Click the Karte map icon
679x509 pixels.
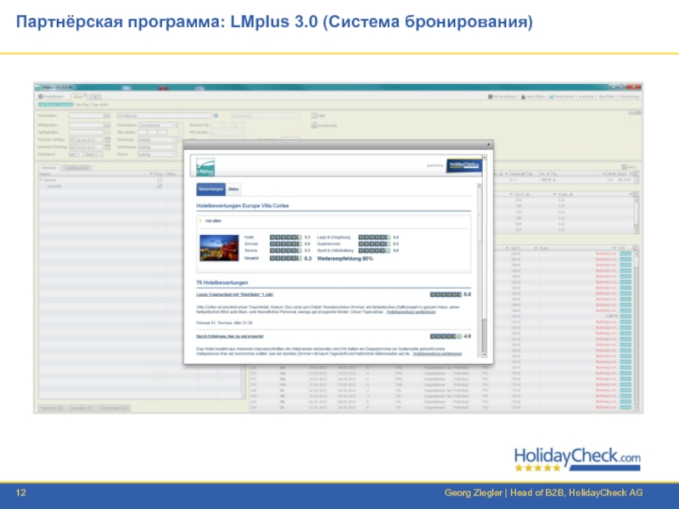pos(624,166)
